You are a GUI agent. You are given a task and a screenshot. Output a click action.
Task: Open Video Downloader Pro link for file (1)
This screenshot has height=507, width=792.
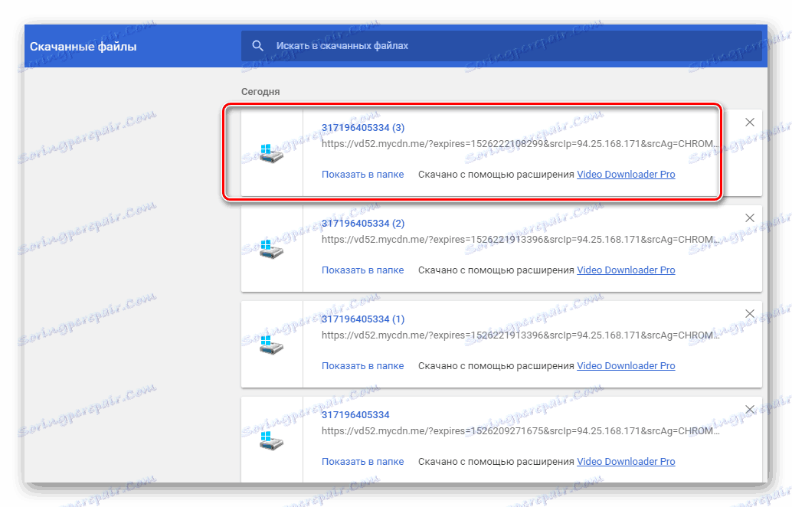tap(626, 365)
